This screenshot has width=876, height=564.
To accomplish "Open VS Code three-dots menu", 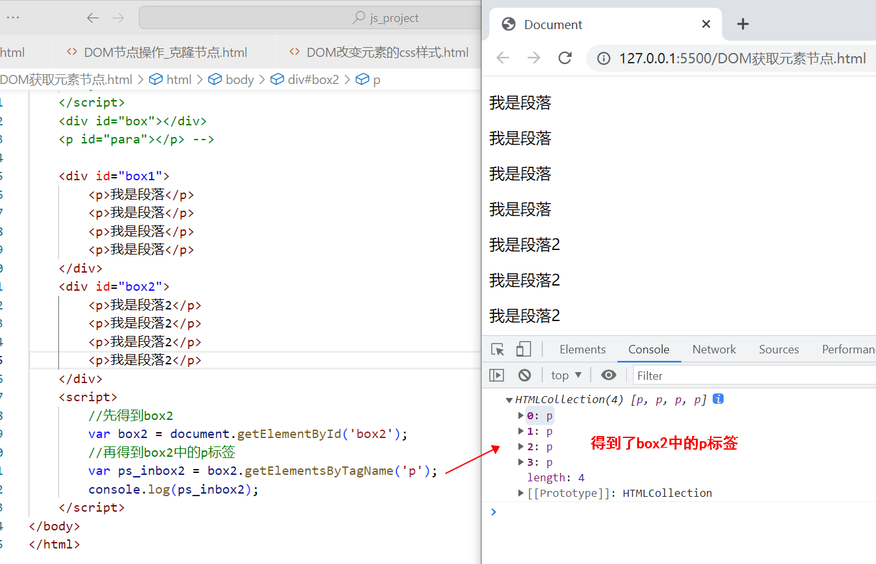I will [x=13, y=18].
